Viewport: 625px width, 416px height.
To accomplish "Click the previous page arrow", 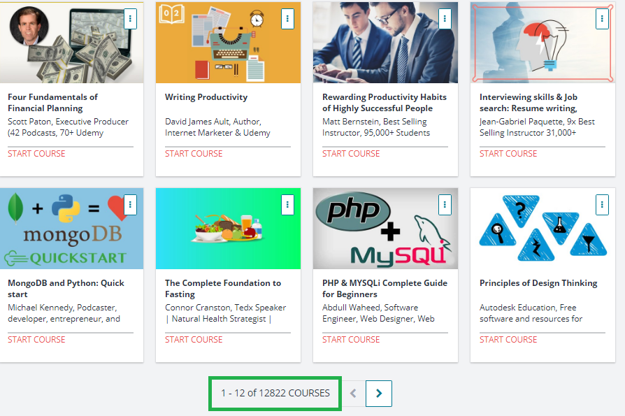I will 352,394.
